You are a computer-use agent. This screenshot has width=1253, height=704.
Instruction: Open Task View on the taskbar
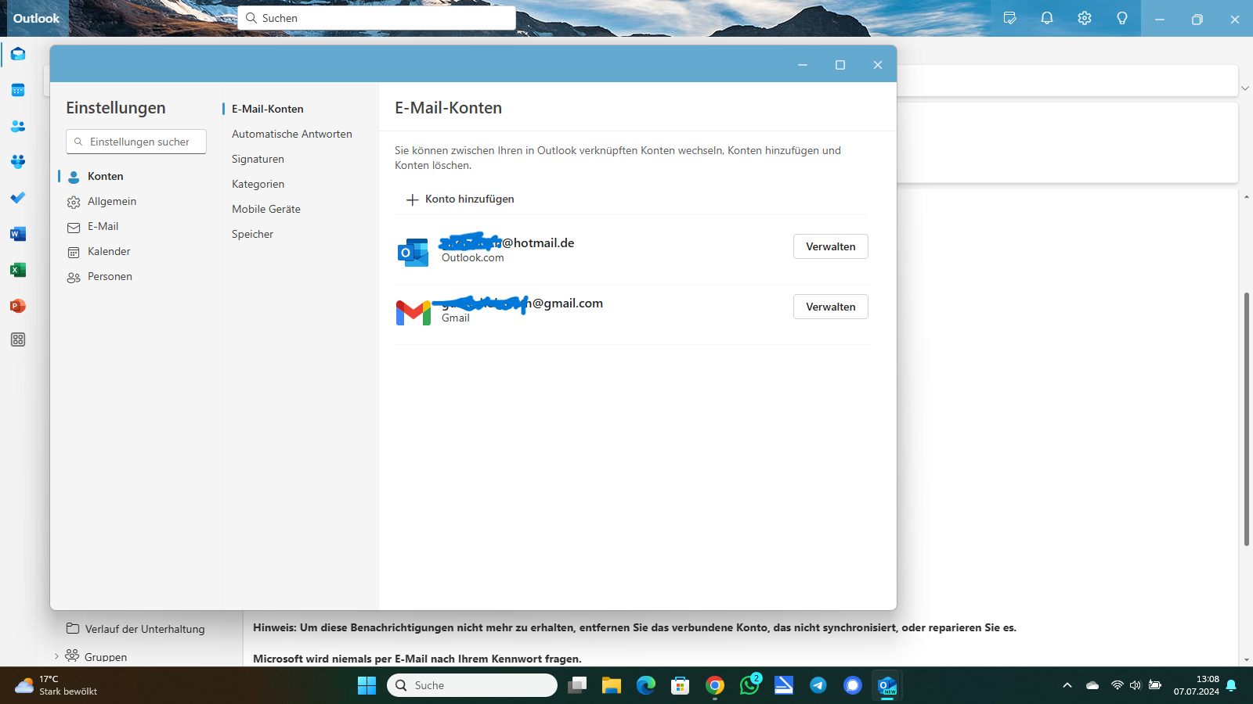point(577,685)
